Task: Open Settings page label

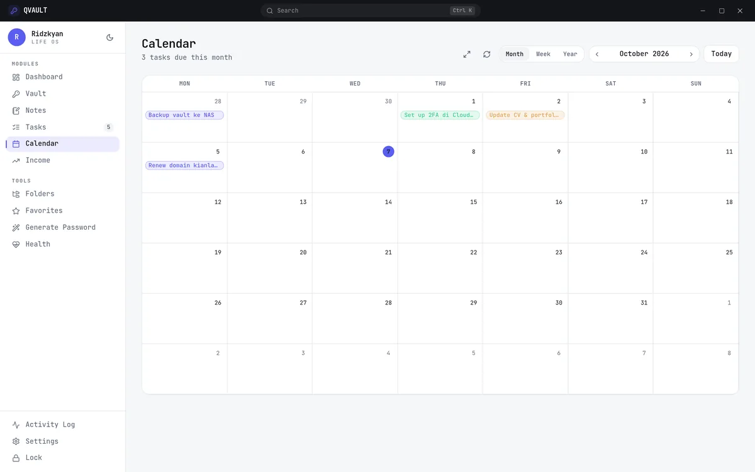Action: [x=42, y=442]
